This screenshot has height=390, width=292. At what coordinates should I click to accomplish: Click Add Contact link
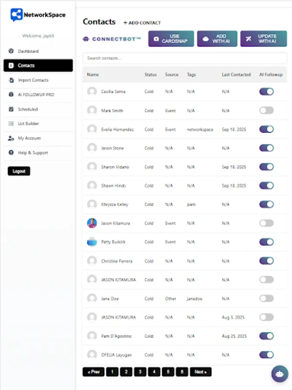(x=143, y=23)
